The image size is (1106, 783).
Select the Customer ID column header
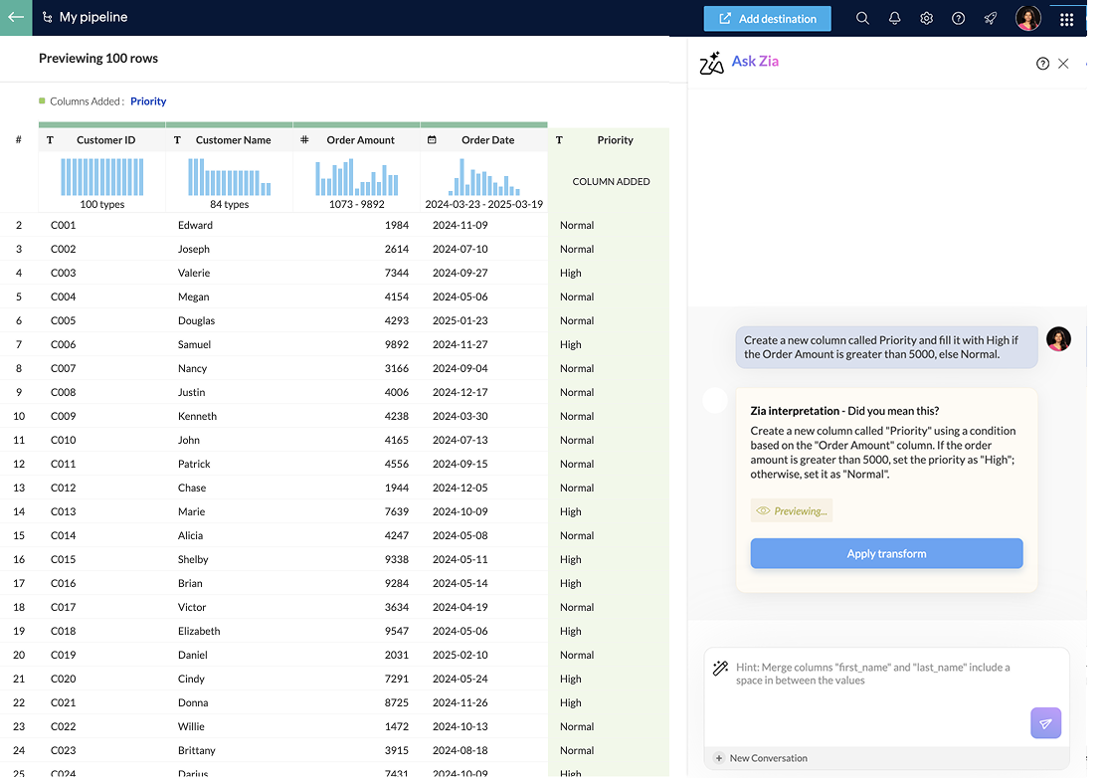105,140
